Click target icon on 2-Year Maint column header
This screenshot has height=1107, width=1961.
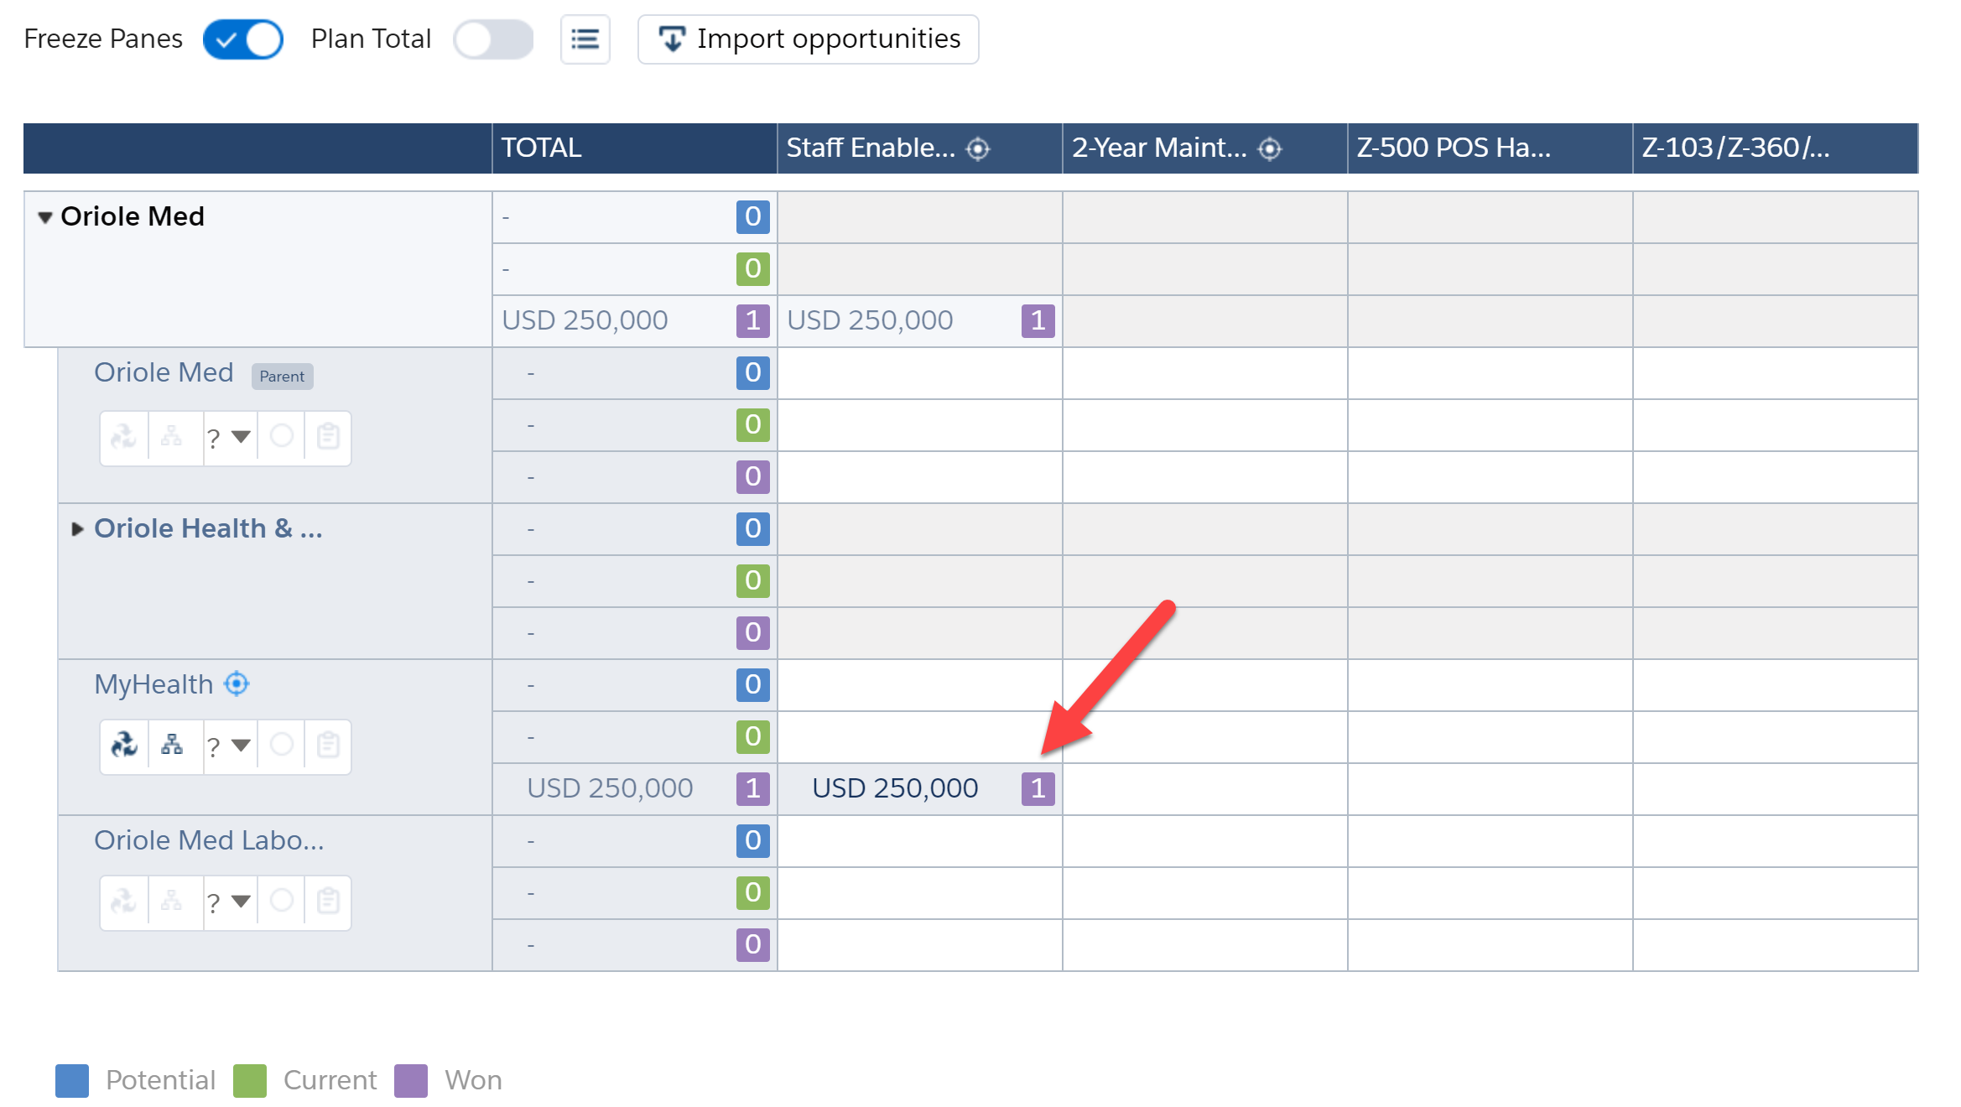coord(1270,149)
